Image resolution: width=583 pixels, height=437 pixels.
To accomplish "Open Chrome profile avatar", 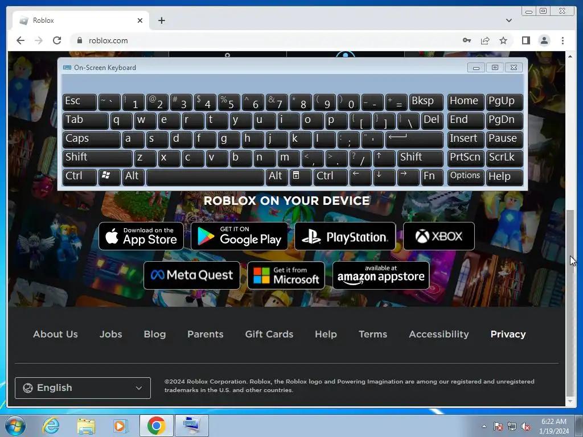I will (x=544, y=40).
